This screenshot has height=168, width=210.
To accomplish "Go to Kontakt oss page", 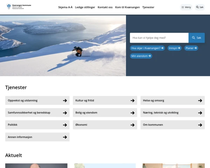I will pyautogui.click(x=105, y=7).
